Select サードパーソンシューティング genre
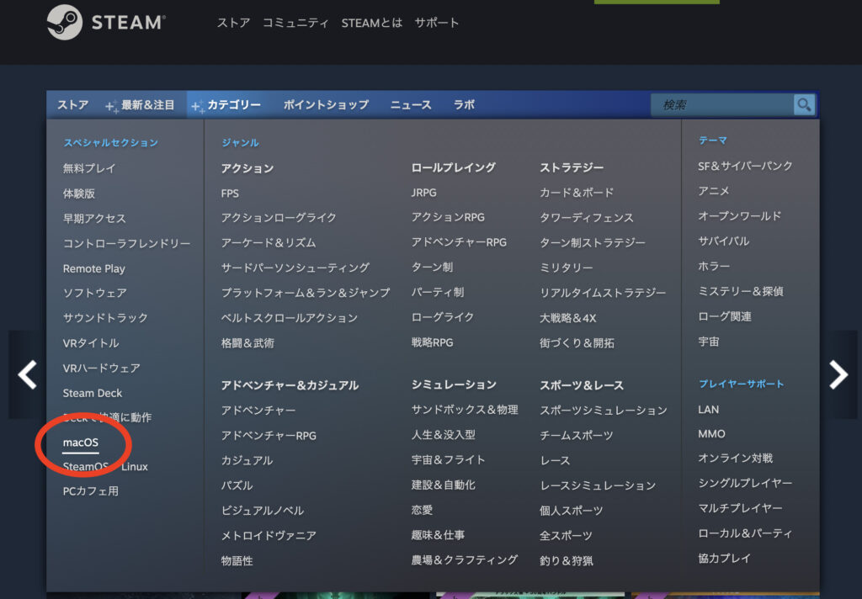The height and width of the screenshot is (599, 862). click(295, 268)
